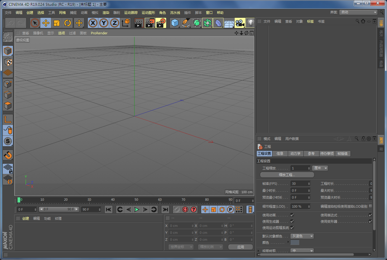Switch to the 动力学 tab

295,153
